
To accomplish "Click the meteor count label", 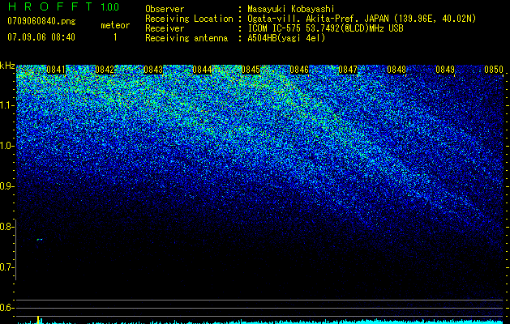I will pyautogui.click(x=115, y=25).
